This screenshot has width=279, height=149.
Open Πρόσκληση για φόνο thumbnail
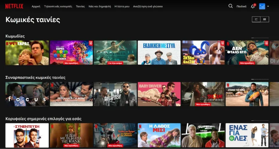71,94
